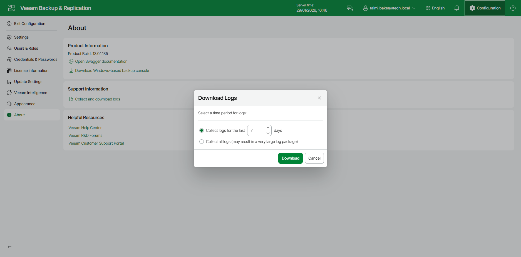Select collect logs for the last days
Viewport: 521px width, 257px height.
tap(201, 130)
